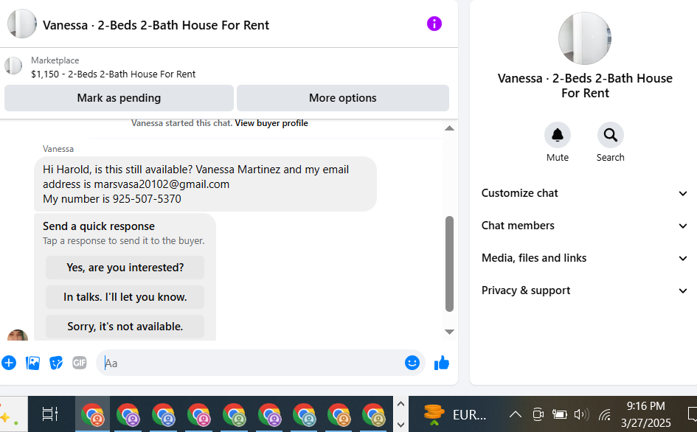Click the Mark as pending button

[x=119, y=98]
